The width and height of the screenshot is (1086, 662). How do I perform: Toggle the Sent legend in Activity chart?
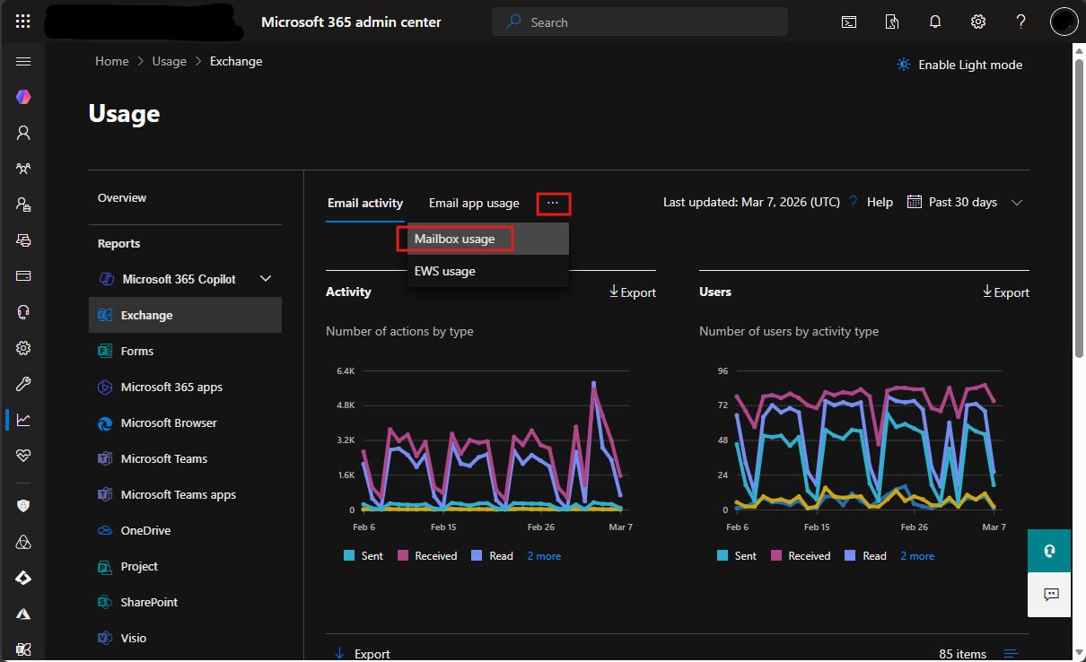click(363, 556)
